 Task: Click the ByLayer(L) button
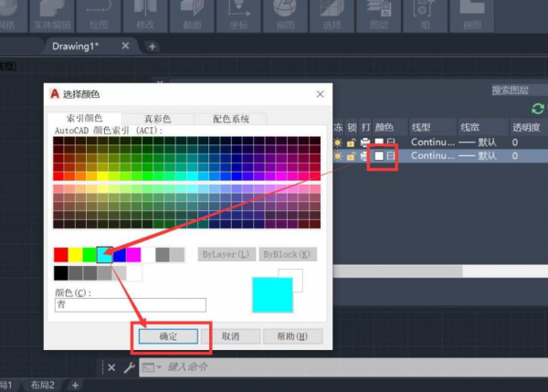227,254
